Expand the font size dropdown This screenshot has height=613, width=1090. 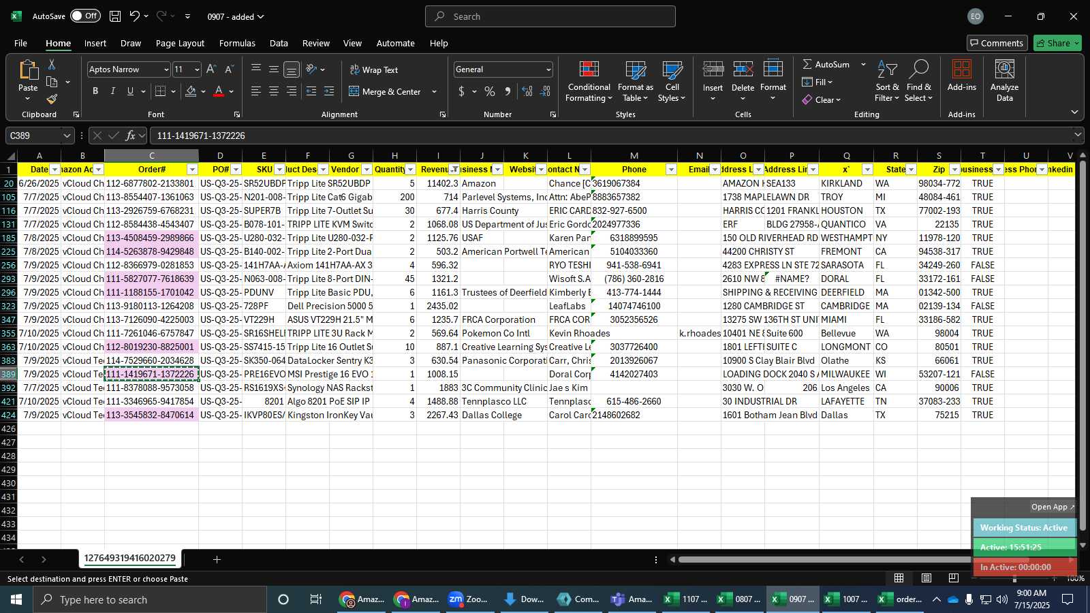pos(197,69)
